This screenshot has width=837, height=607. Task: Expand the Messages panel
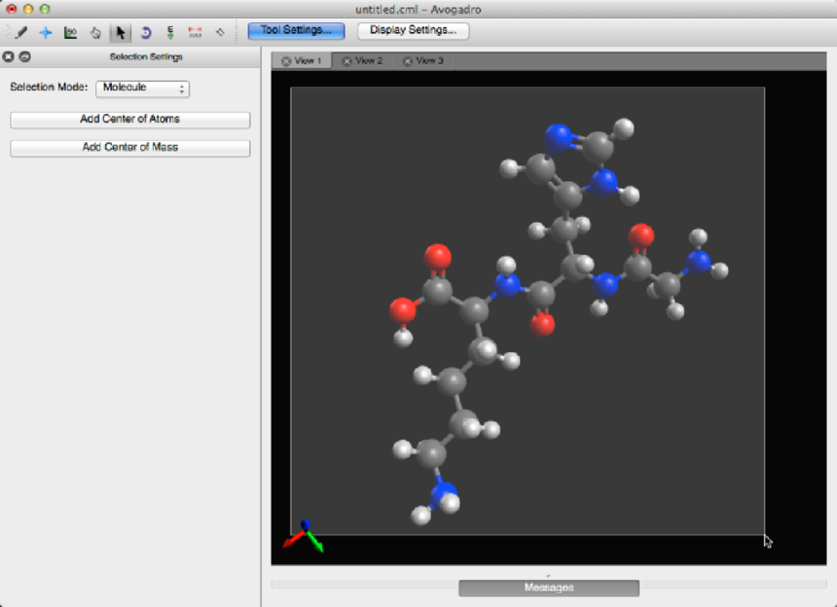548,588
